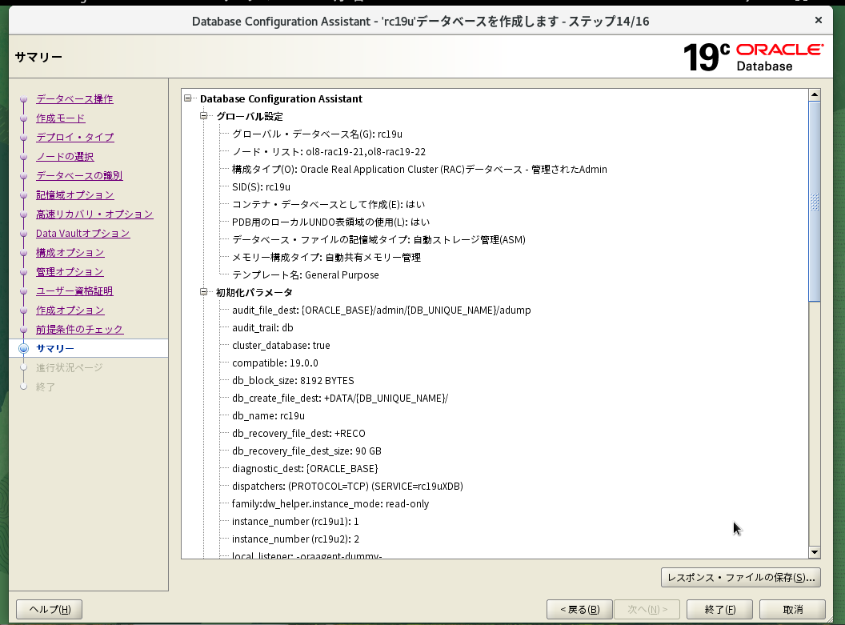This screenshot has width=845, height=625.
Task: Open the Data Vaultオプション step
Action: coord(83,234)
